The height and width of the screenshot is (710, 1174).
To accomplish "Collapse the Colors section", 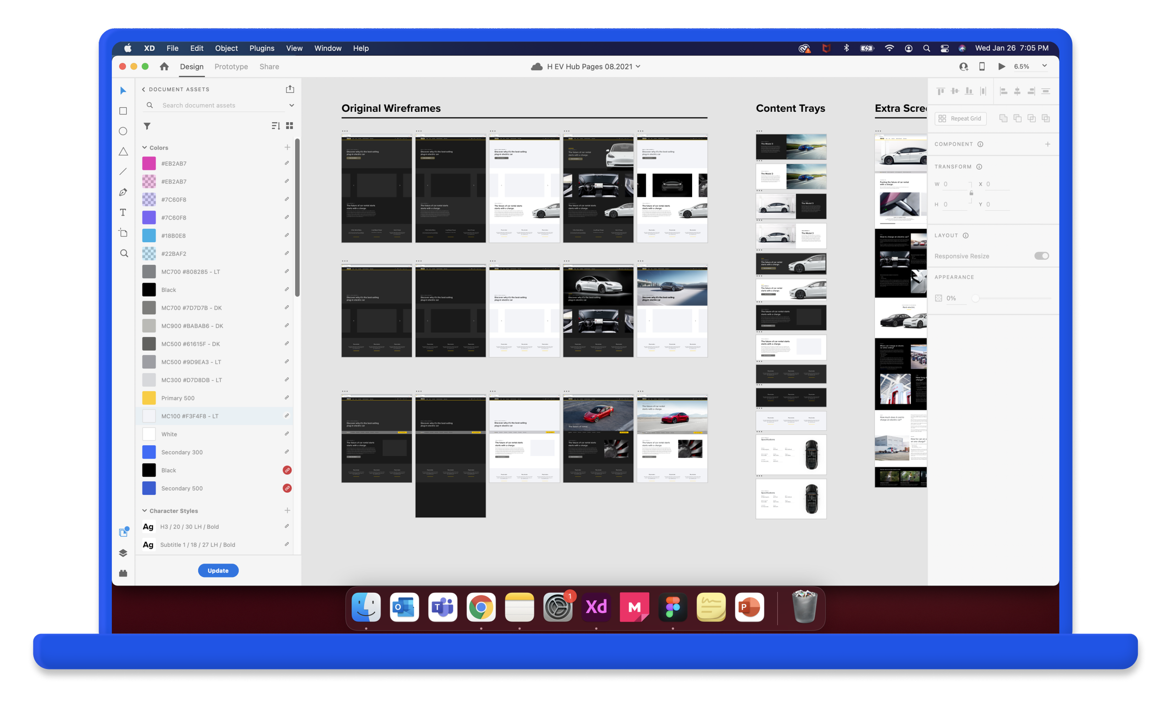I will 144,148.
